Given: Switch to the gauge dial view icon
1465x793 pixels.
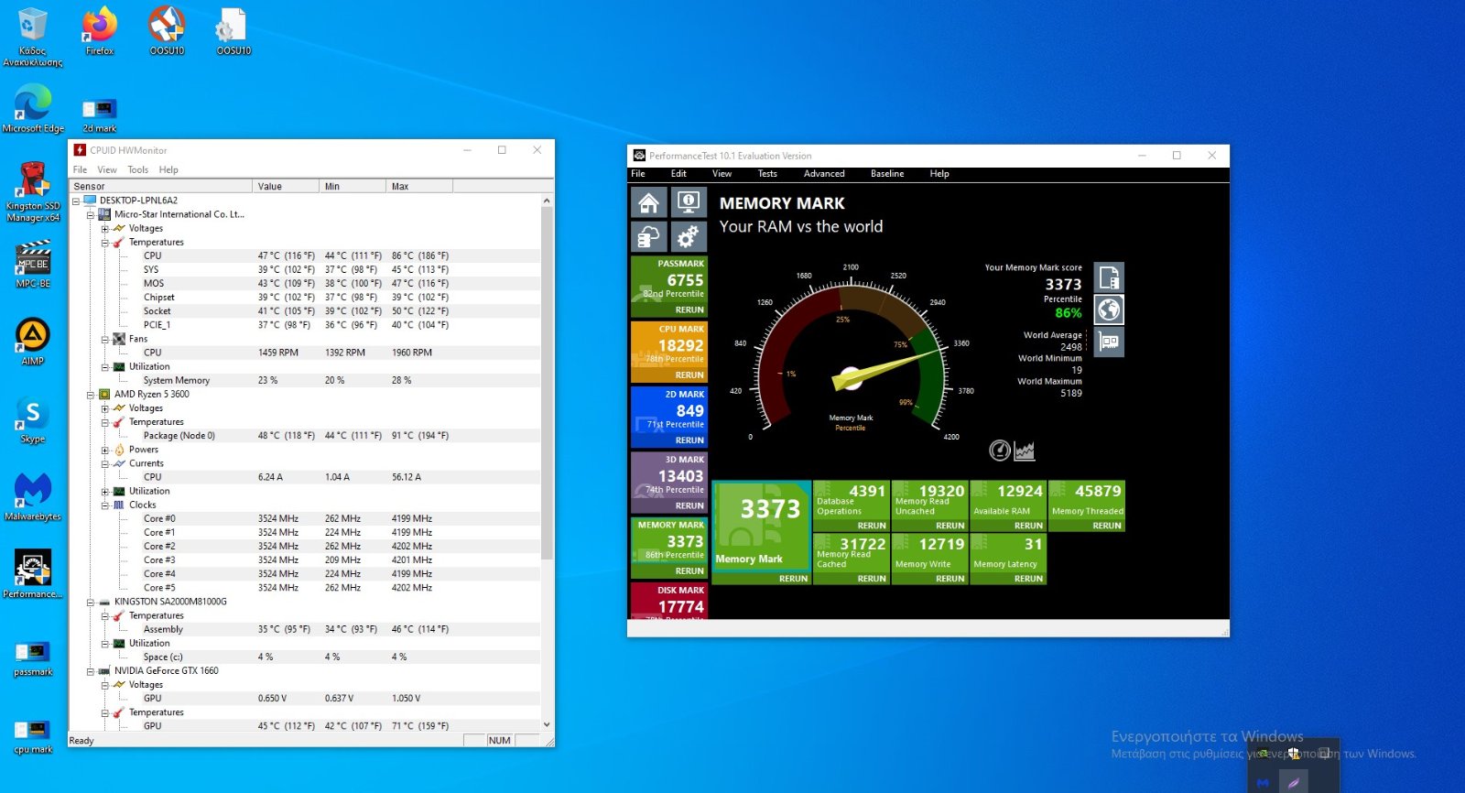Looking at the screenshot, I should point(1000,450).
